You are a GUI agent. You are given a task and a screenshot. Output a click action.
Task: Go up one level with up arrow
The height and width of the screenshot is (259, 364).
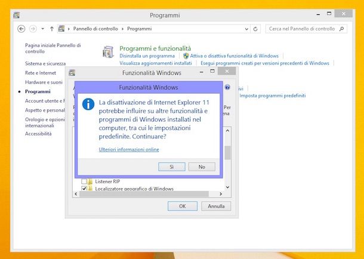[52, 29]
